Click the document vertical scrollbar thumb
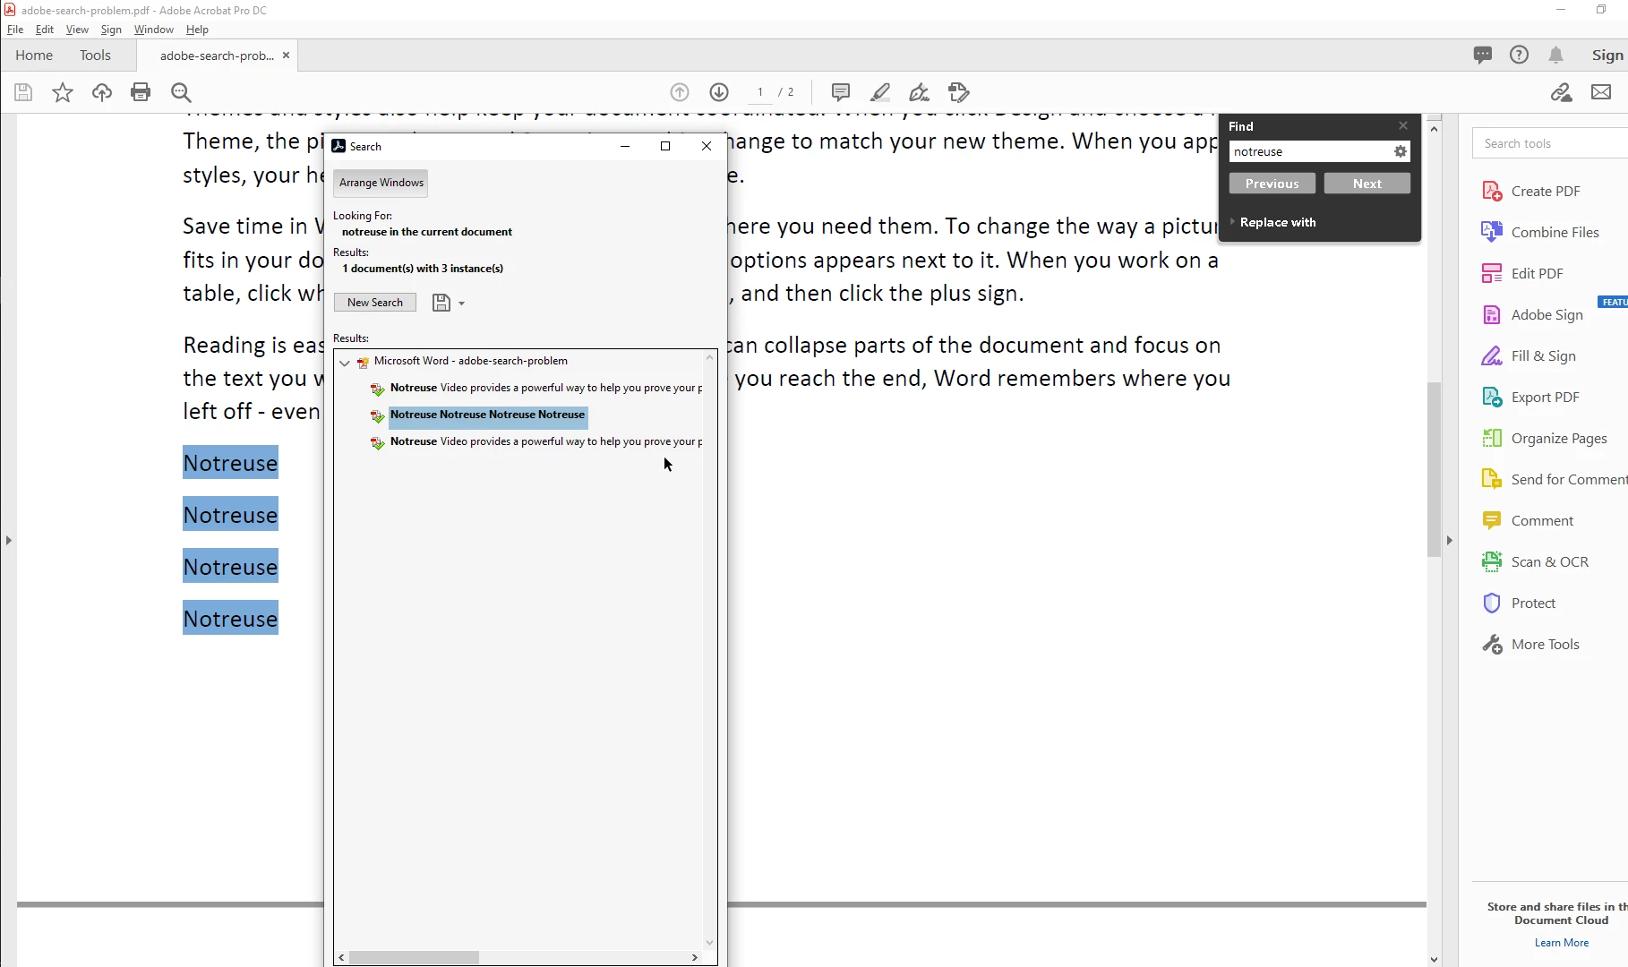The height and width of the screenshot is (967, 1628). [x=1435, y=469]
